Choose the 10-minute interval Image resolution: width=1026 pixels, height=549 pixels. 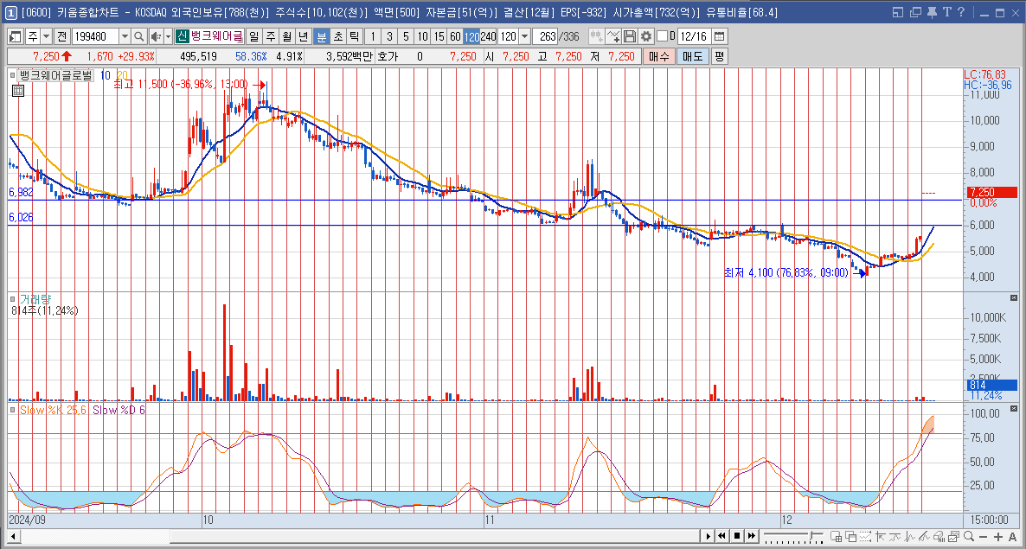click(423, 36)
